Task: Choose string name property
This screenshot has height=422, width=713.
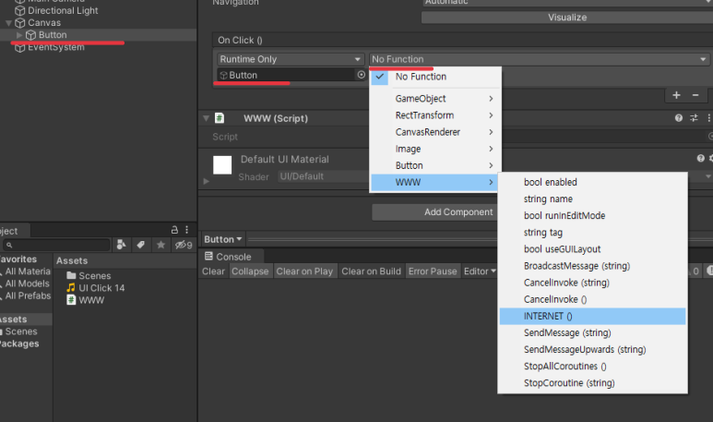Action: click(x=592, y=199)
